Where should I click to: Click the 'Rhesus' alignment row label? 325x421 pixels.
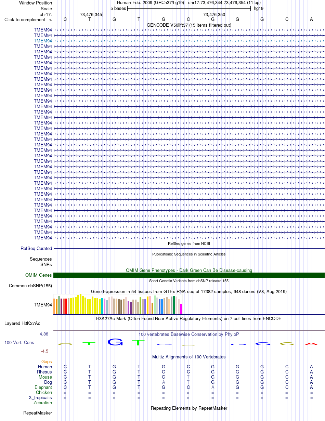44,372
